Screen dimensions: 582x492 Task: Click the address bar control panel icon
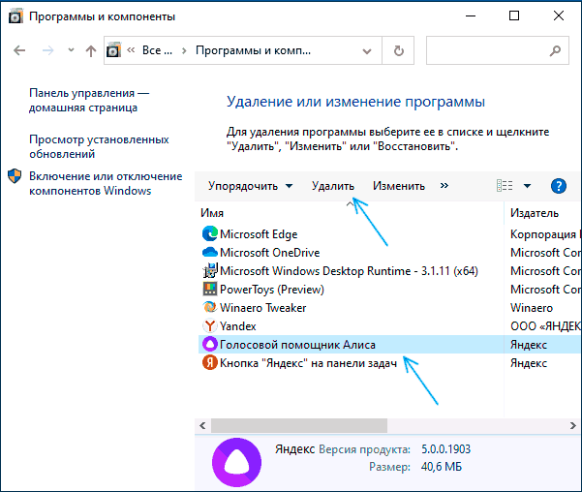tap(113, 50)
